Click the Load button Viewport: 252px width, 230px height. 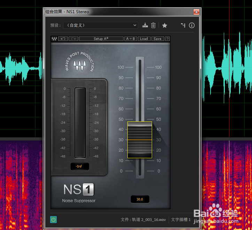[x=144, y=39]
